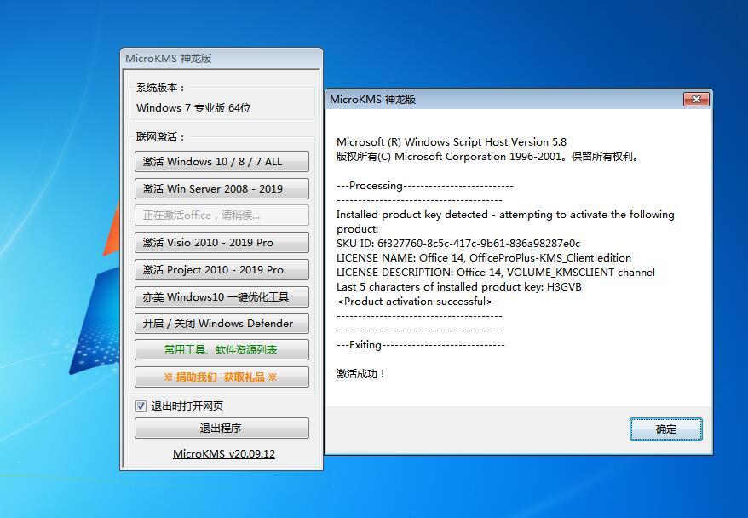Activate Project 2010 - 2019 Pro
Screen dimensions: 748x518
click(222, 270)
